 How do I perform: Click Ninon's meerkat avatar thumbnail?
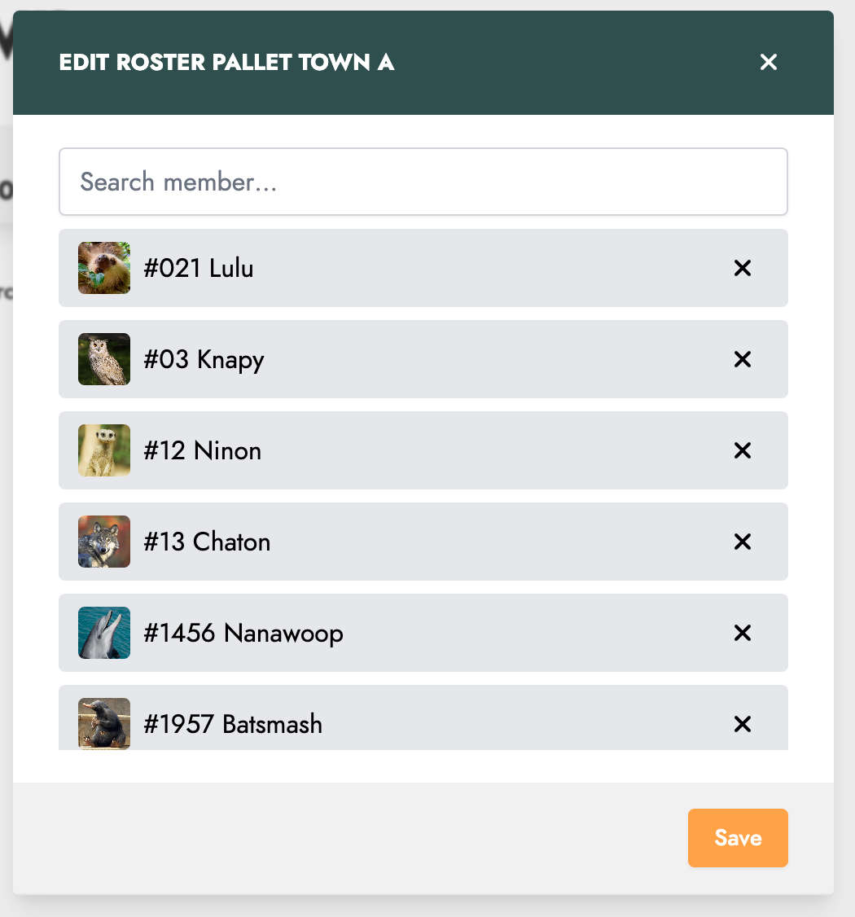coord(104,450)
